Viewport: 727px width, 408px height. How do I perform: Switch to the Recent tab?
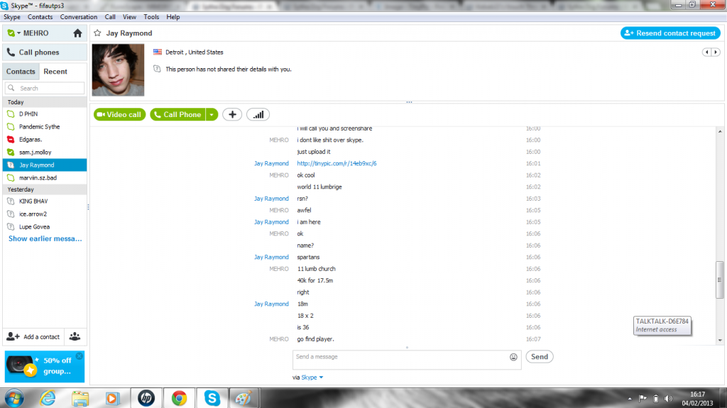pos(55,72)
